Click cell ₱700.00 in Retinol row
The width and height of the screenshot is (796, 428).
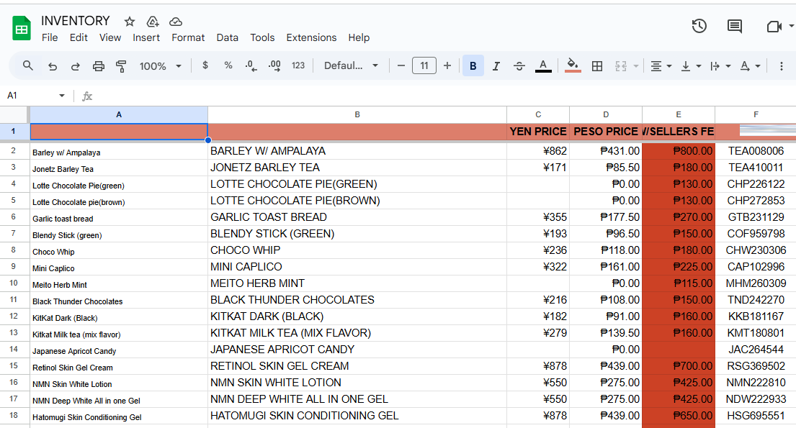[x=679, y=365]
